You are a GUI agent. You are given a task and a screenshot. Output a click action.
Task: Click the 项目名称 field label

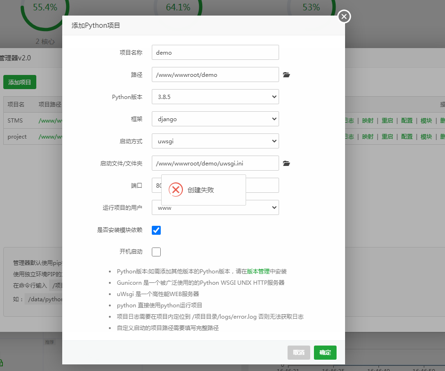point(131,52)
